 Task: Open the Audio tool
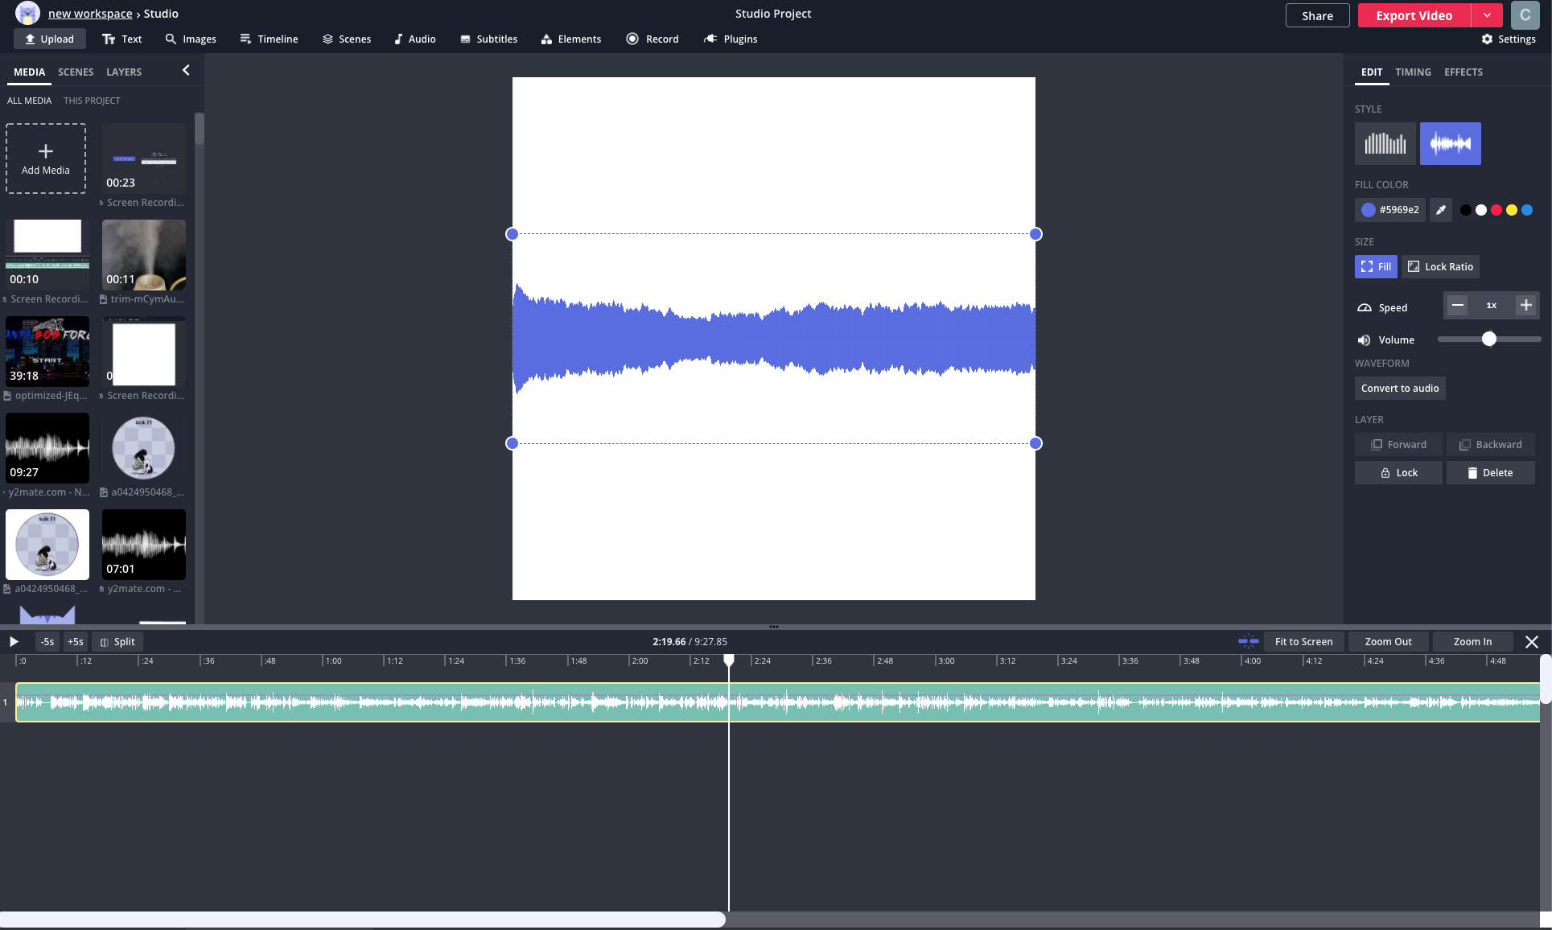pyautogui.click(x=414, y=39)
